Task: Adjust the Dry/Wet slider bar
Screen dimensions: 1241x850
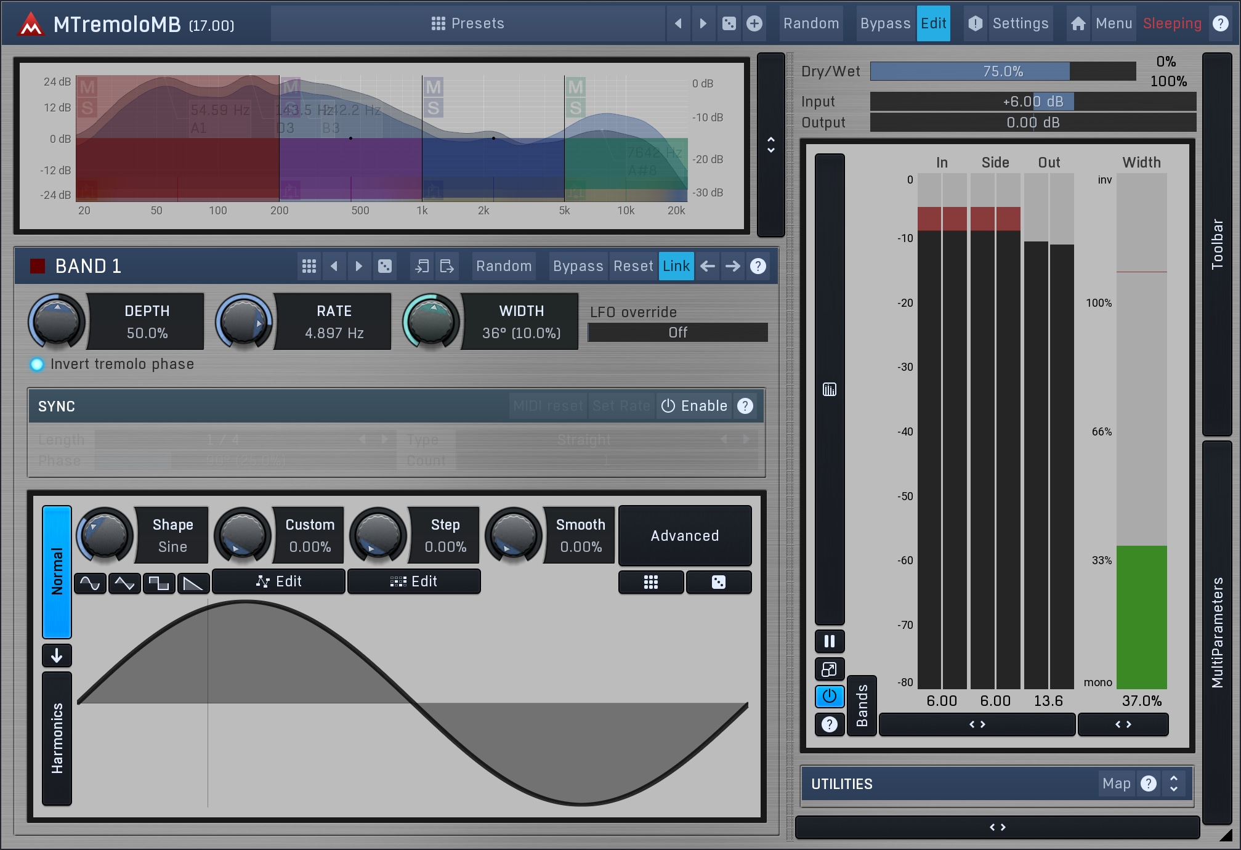Action: [x=1002, y=71]
